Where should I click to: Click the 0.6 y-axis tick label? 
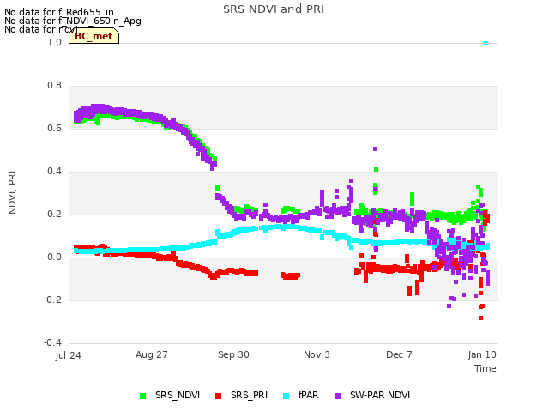tap(54, 128)
